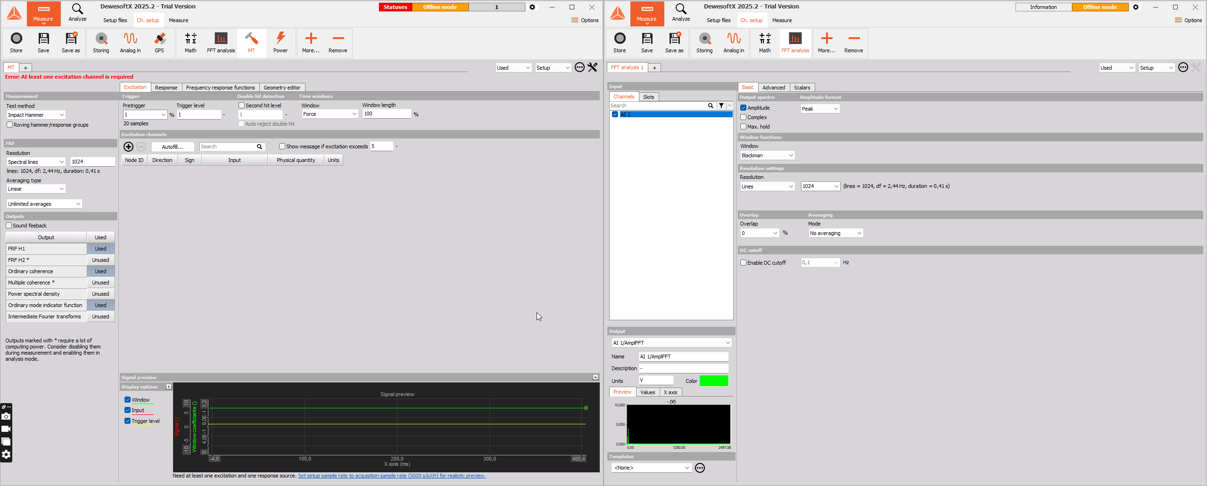Screen dimensions: 1207x486
Task: Open Frequency response functions tab
Action: [220, 88]
